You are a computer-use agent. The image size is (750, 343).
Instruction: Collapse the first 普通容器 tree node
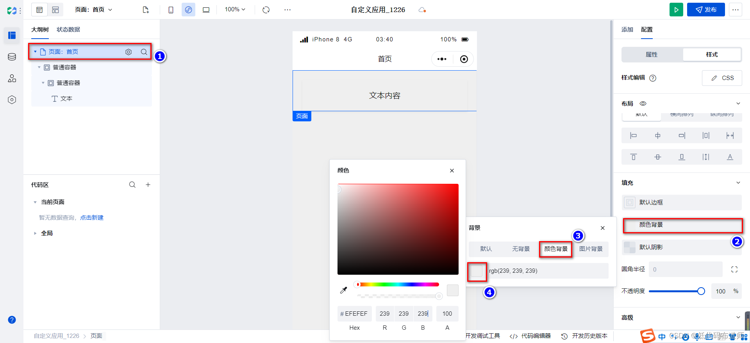tap(39, 68)
